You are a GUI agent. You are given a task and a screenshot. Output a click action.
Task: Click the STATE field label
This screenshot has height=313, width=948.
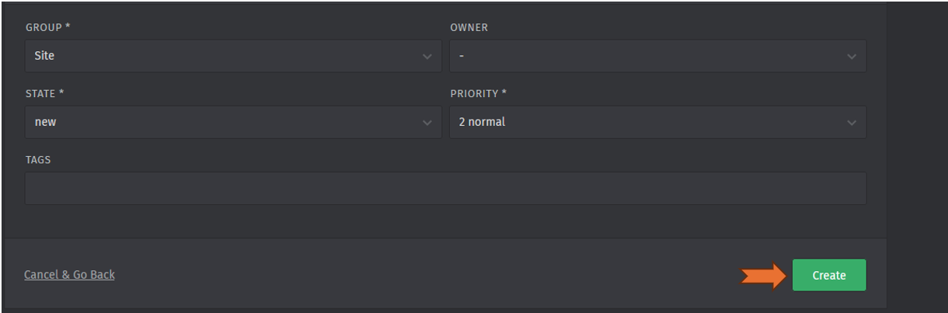coord(44,94)
